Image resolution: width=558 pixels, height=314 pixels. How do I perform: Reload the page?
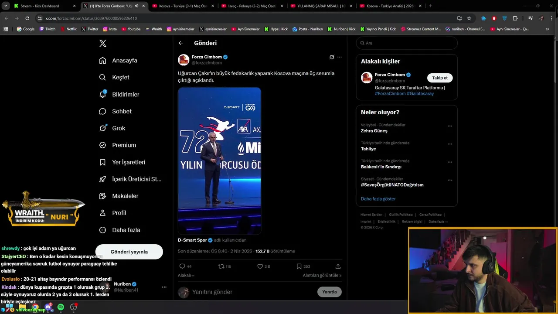(x=27, y=18)
